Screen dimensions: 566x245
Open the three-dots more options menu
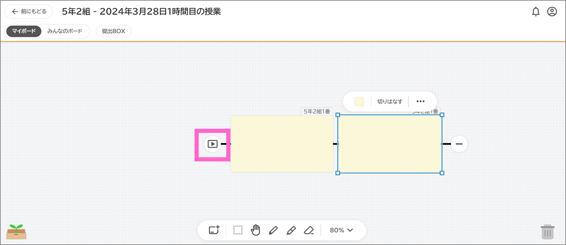click(420, 102)
